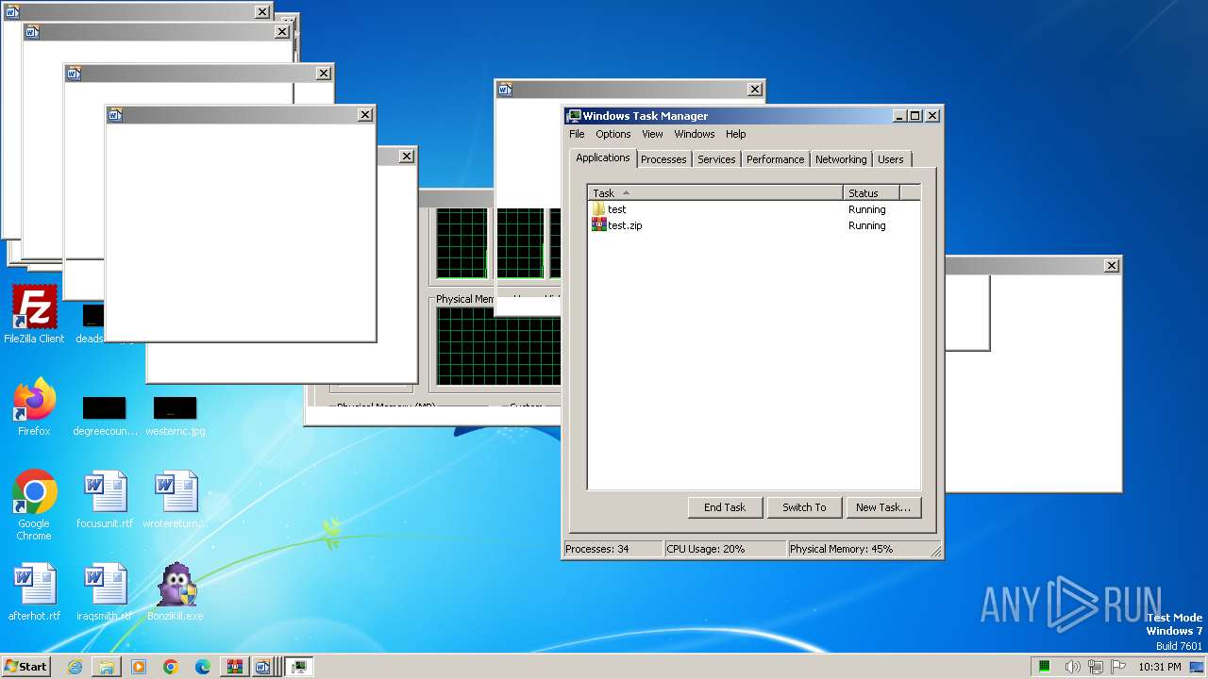
Task: Switch to the Services tab
Action: (716, 159)
